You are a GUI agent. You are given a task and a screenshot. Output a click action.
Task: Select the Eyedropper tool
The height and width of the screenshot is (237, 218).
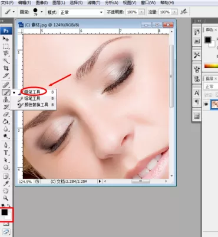[6, 183]
